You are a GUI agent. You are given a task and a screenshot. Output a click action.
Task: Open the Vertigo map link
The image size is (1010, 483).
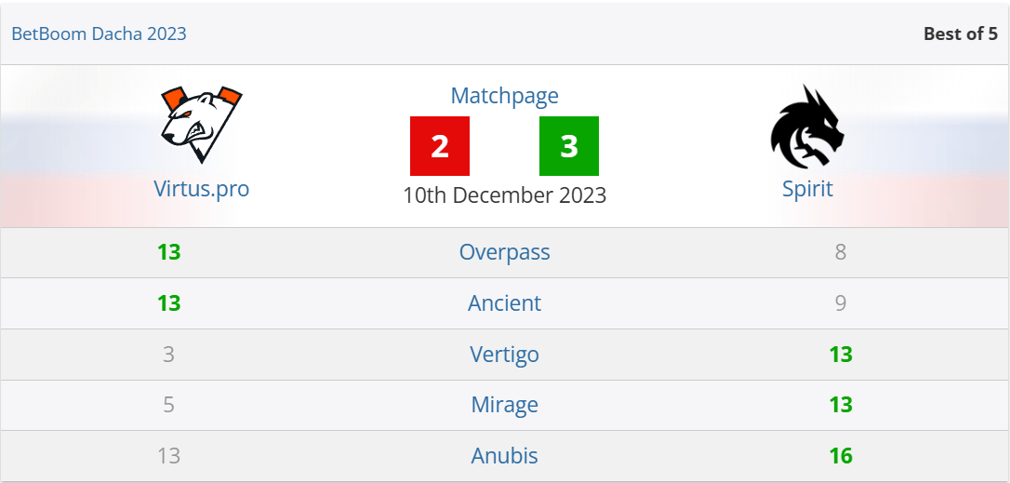[504, 355]
